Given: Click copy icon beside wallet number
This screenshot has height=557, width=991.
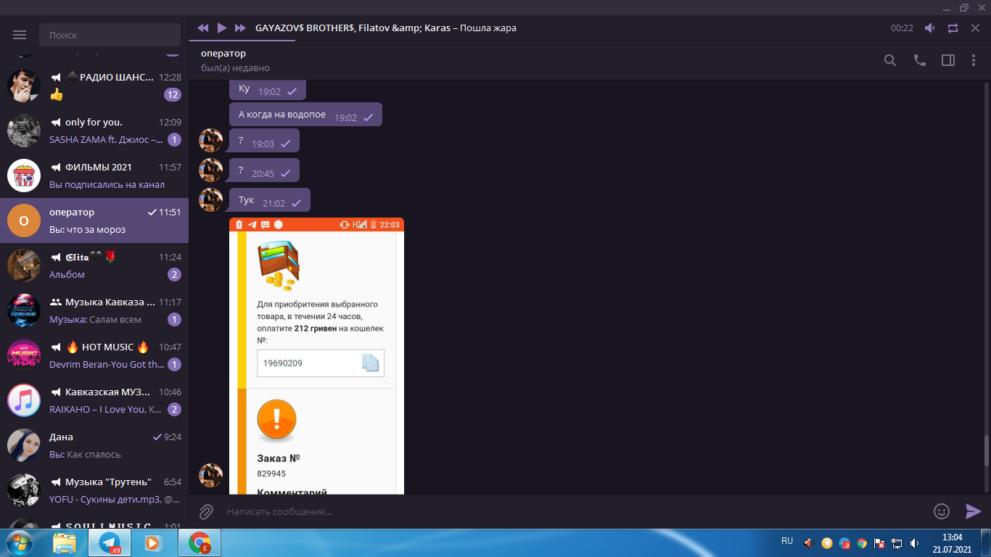Looking at the screenshot, I should click(371, 363).
